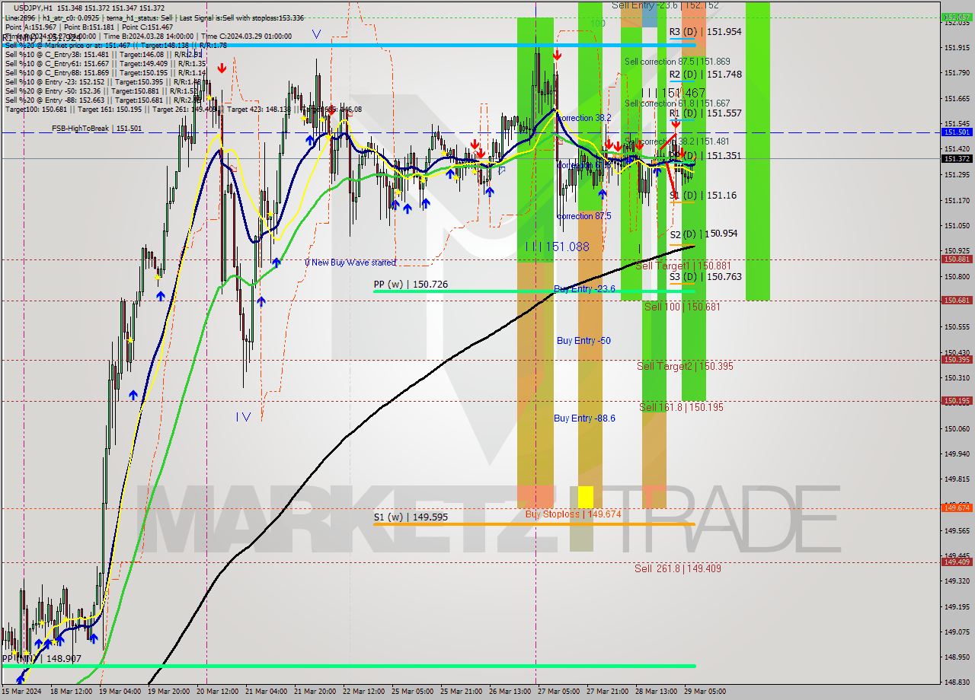This screenshot has width=975, height=700.
Task: Click the '0 New Buy Wave started' label
Action: point(350,262)
